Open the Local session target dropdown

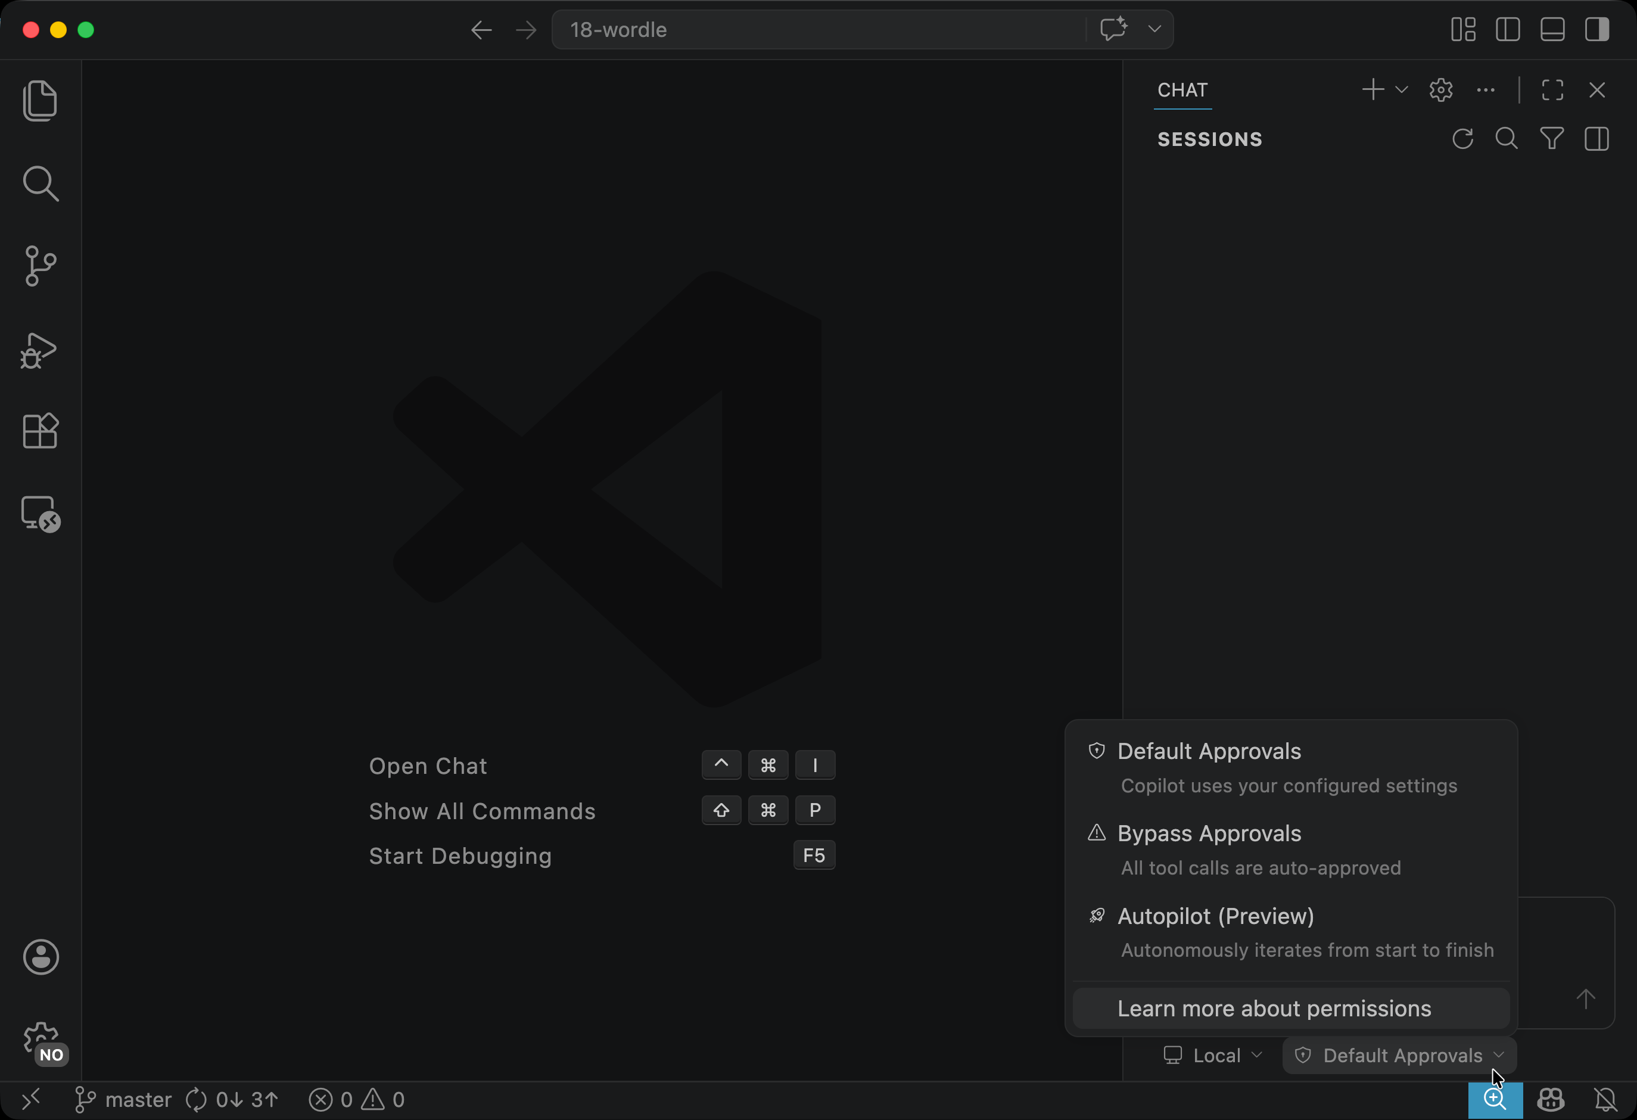coord(1212,1055)
